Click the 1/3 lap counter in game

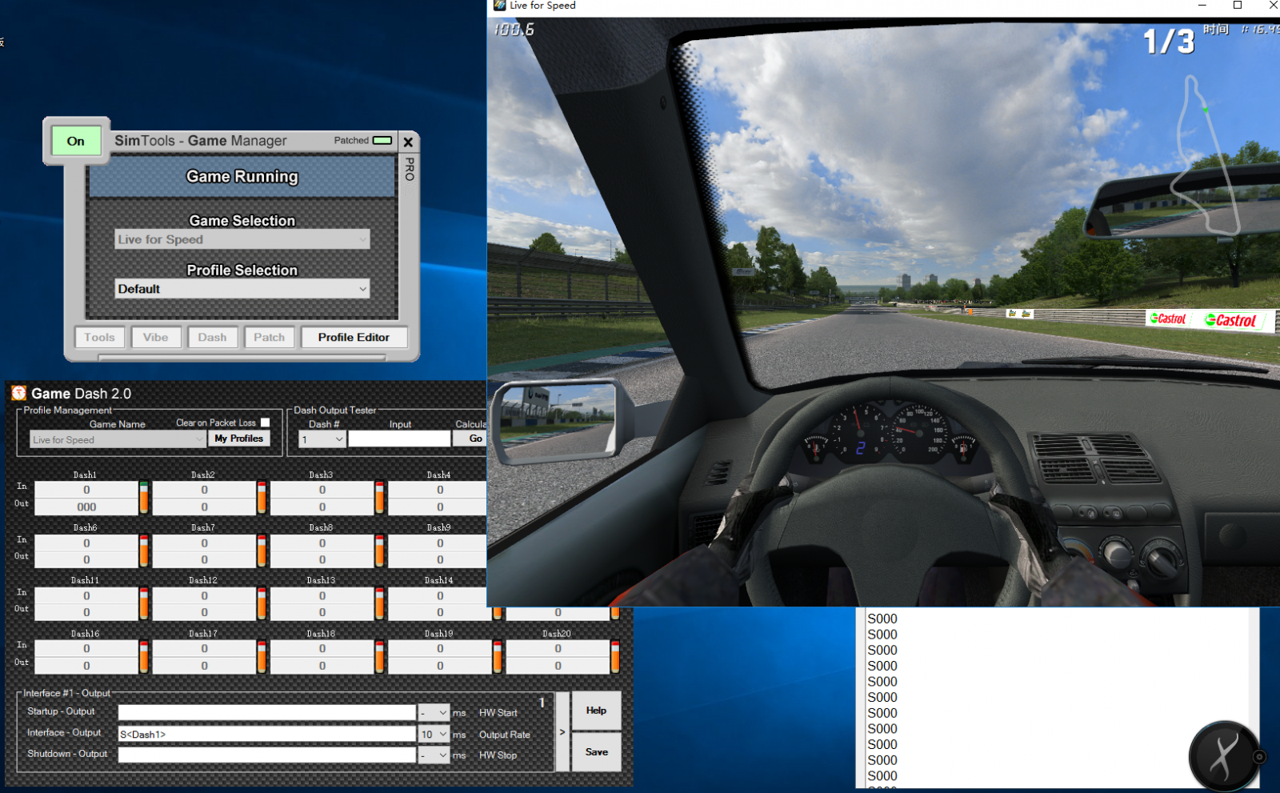[1169, 42]
